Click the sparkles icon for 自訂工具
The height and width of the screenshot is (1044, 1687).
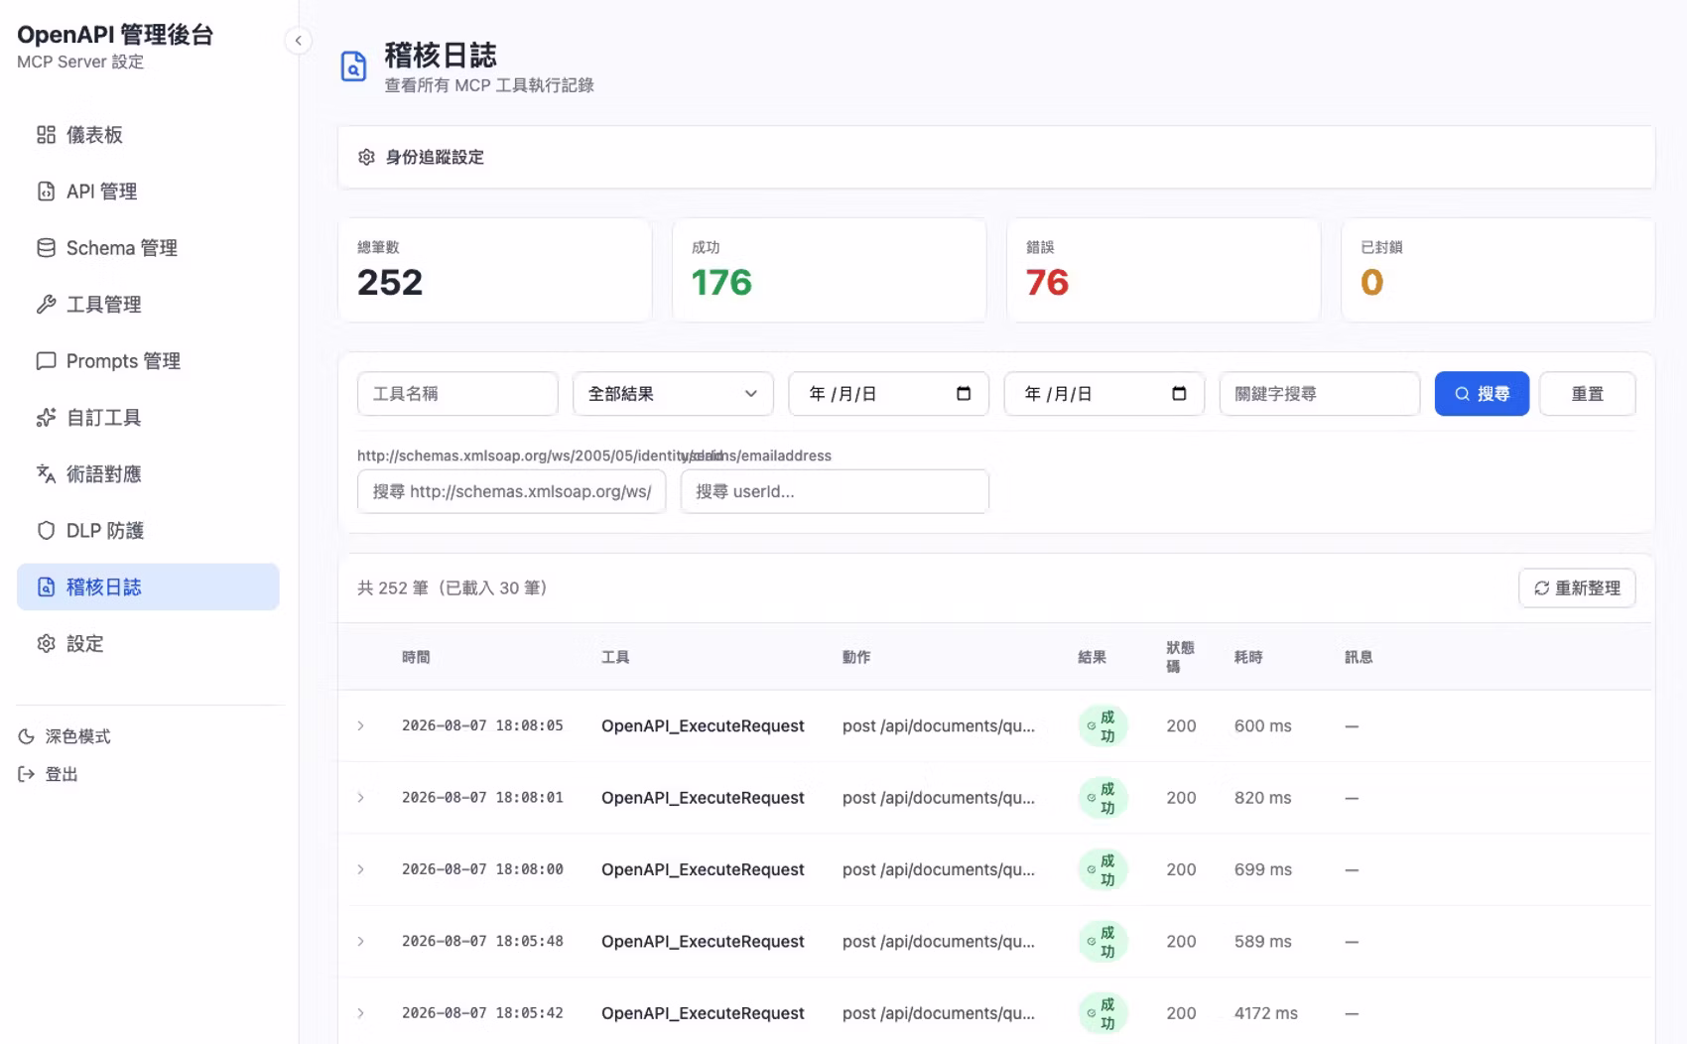point(46,418)
